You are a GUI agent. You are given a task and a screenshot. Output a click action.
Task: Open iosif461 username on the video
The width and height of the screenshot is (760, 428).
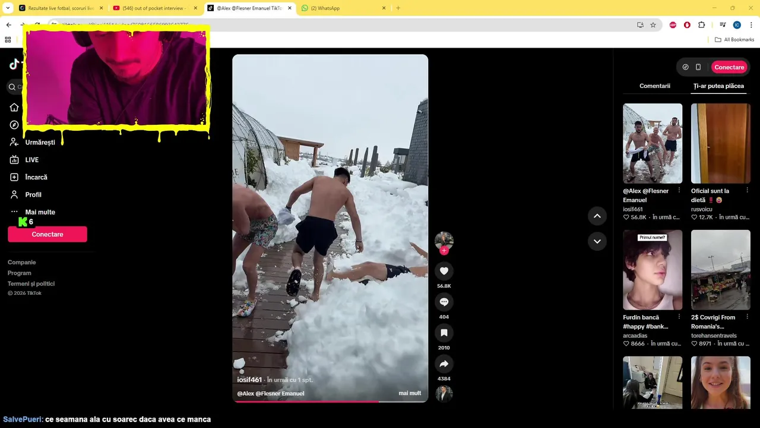click(x=249, y=380)
